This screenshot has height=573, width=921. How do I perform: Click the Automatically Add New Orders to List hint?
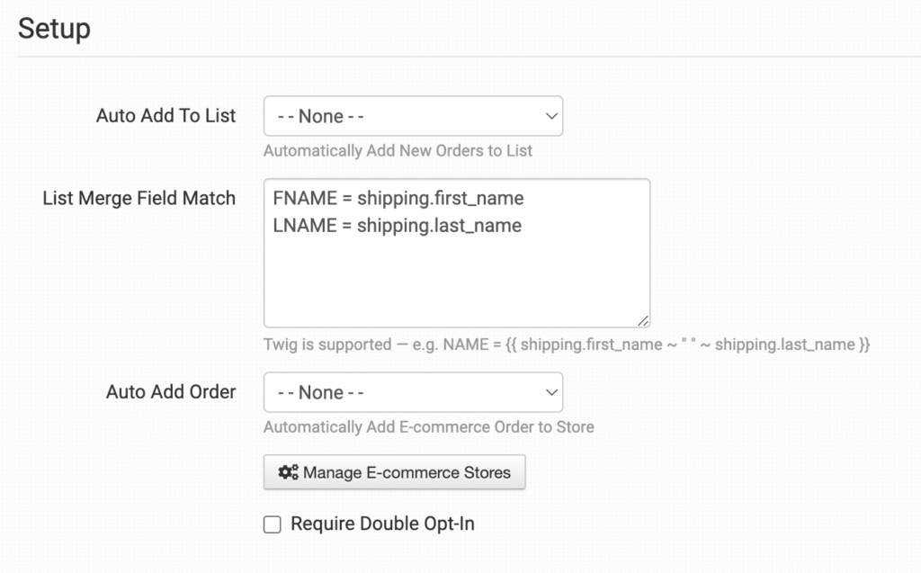click(398, 150)
